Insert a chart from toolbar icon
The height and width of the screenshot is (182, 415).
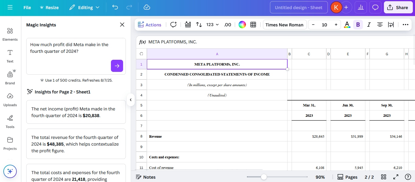pyautogui.click(x=188, y=25)
